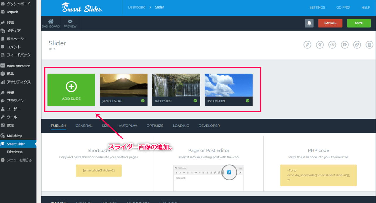
Task: Switch to the DEVELOPER tab
Action: click(x=209, y=126)
